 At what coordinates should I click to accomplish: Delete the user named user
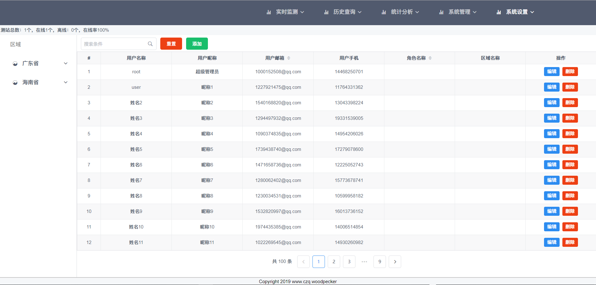[570, 87]
